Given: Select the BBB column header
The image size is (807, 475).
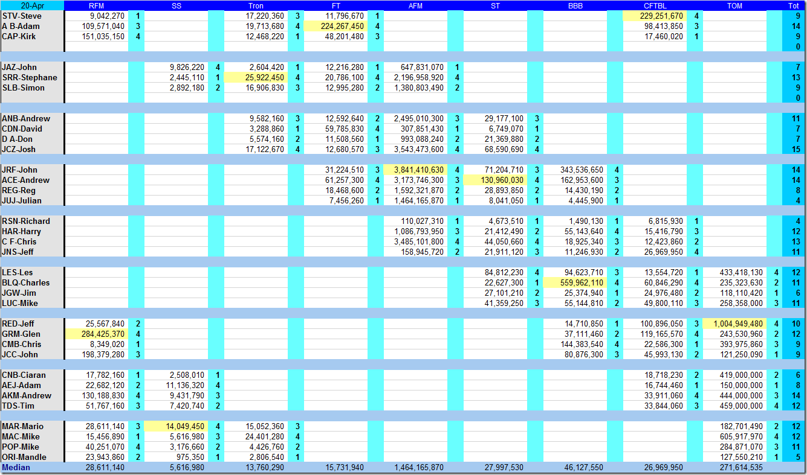Looking at the screenshot, I should (575, 5).
